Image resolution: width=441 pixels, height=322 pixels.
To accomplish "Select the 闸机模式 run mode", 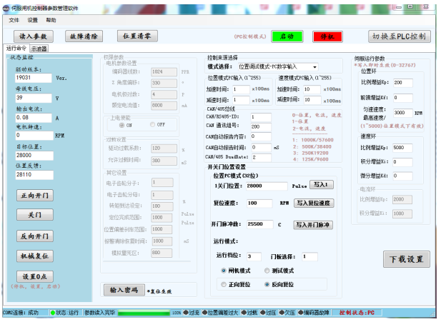I will [224, 271].
